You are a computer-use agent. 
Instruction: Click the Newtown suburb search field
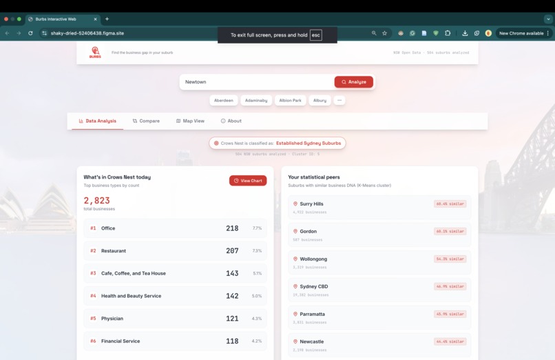(257, 82)
